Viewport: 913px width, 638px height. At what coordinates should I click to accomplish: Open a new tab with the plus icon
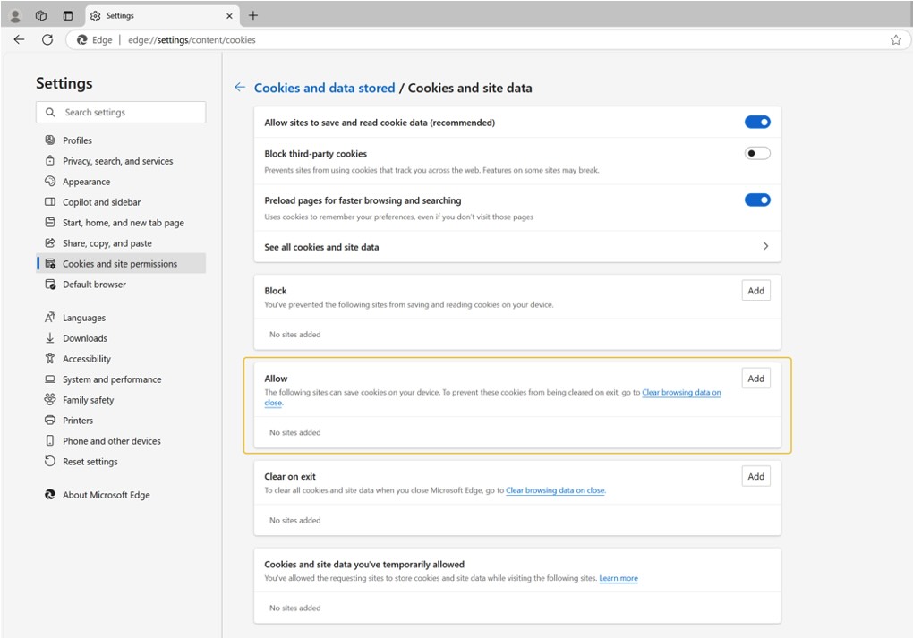pyautogui.click(x=253, y=15)
